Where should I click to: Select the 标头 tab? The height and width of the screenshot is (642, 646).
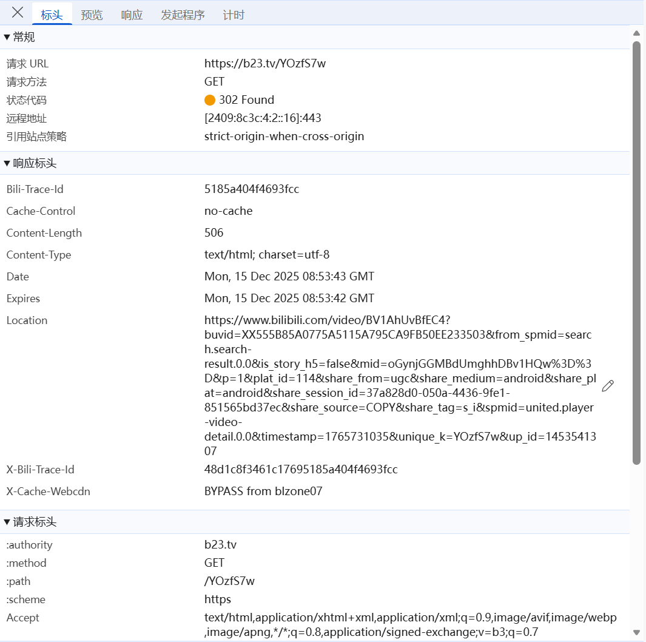pos(52,15)
